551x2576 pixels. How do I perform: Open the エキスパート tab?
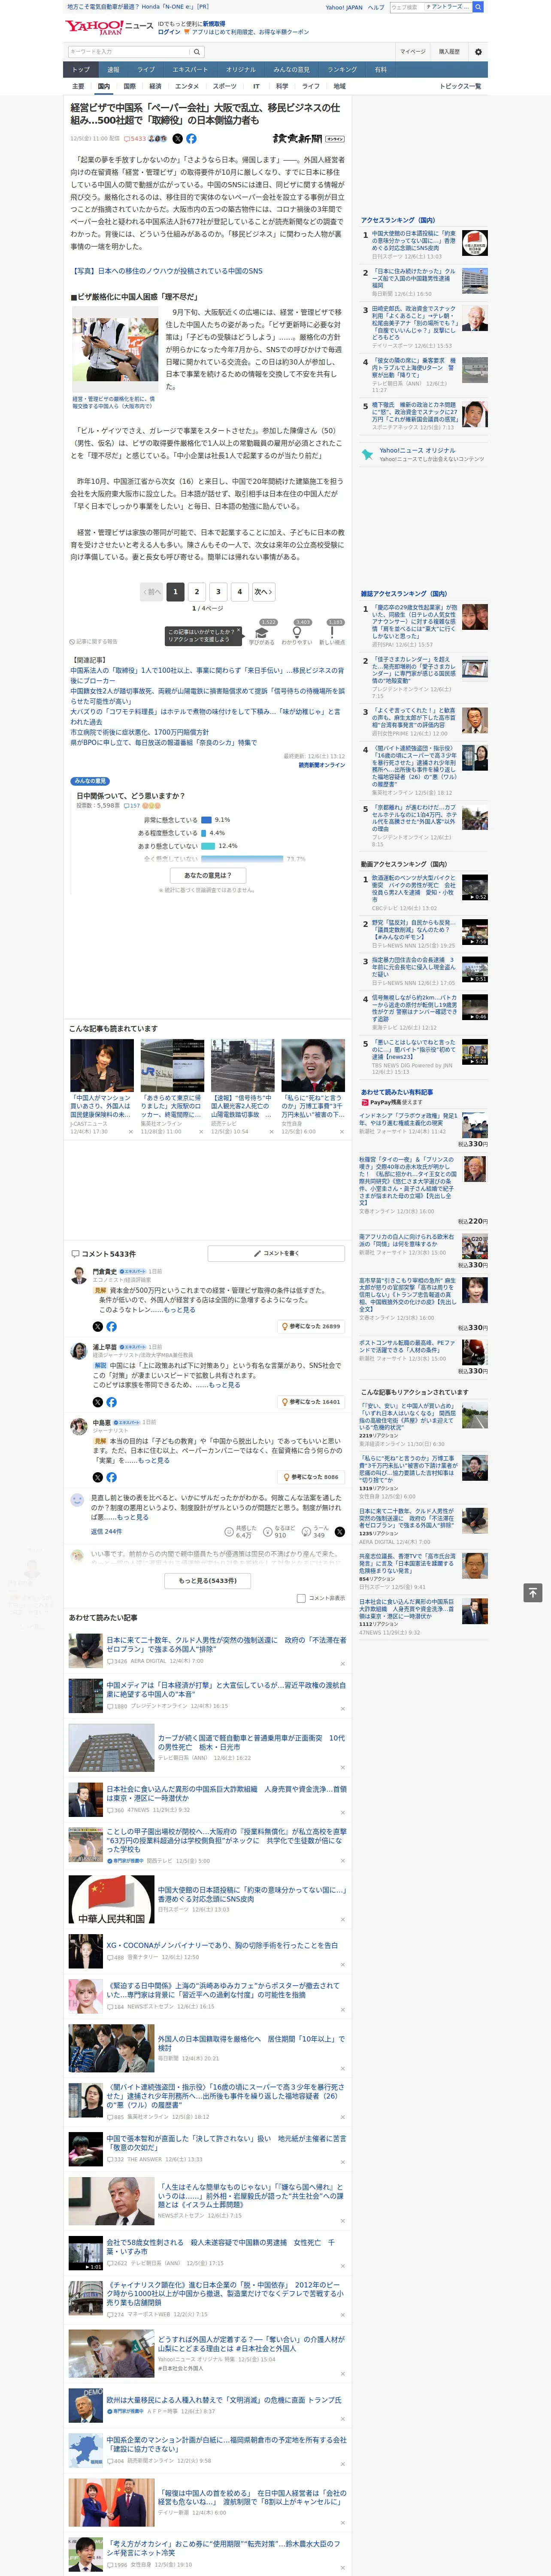click(x=190, y=70)
